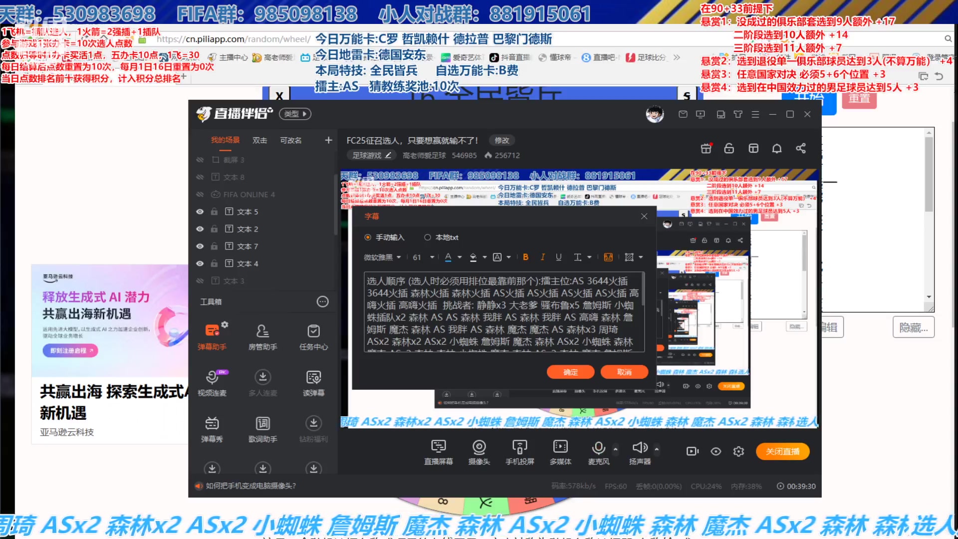Screen dimensions: 958x539
Task: Open the live settings gear icon
Action: (738, 452)
